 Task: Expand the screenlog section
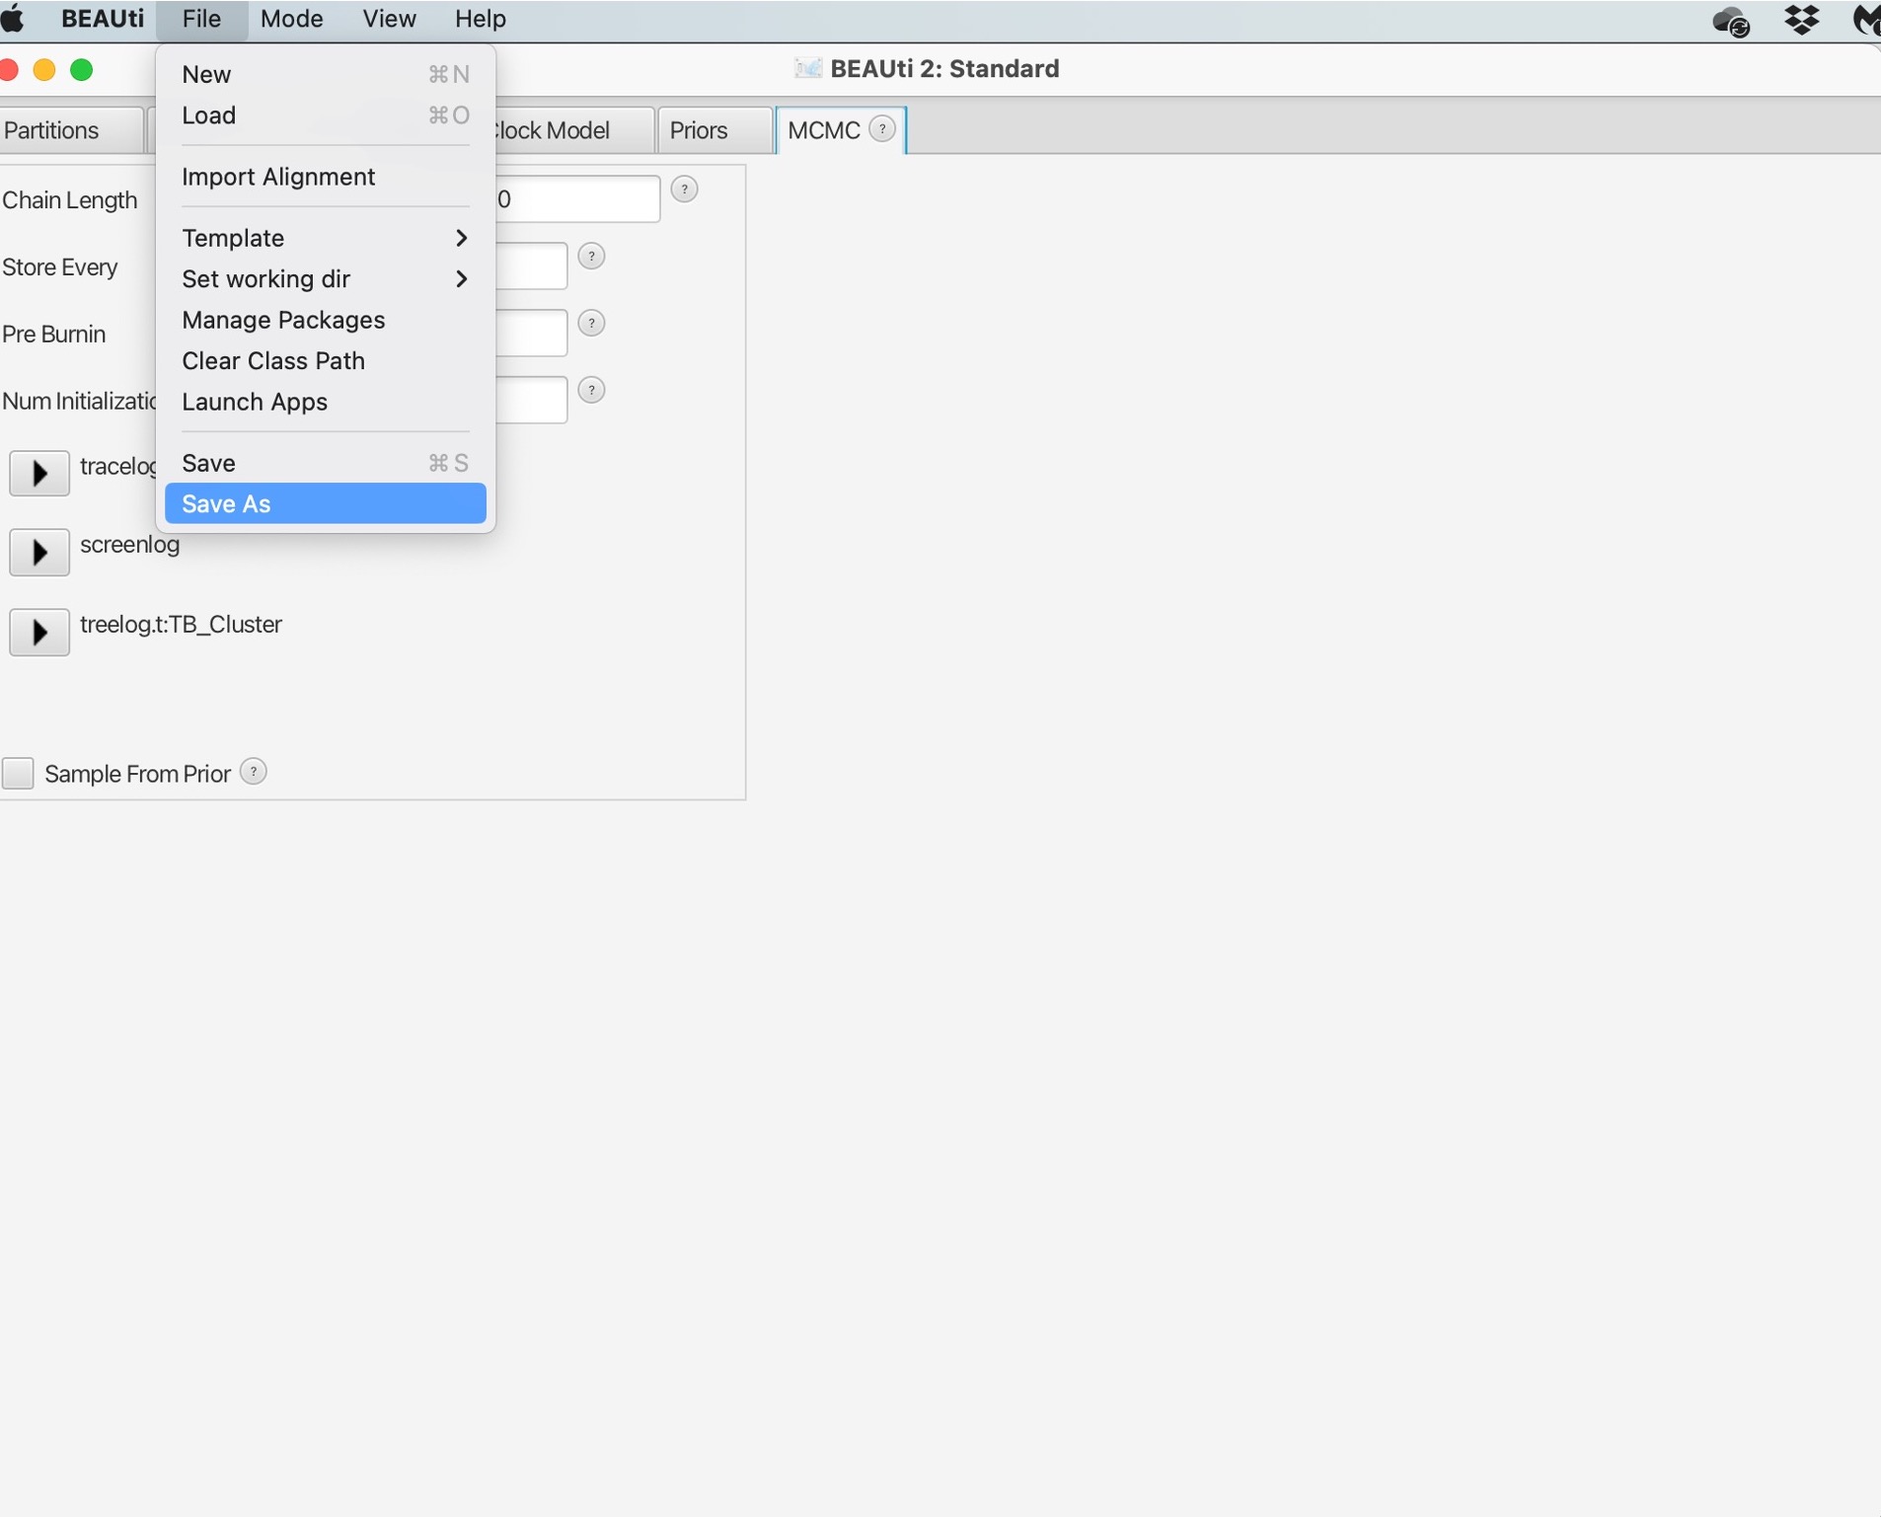39,552
